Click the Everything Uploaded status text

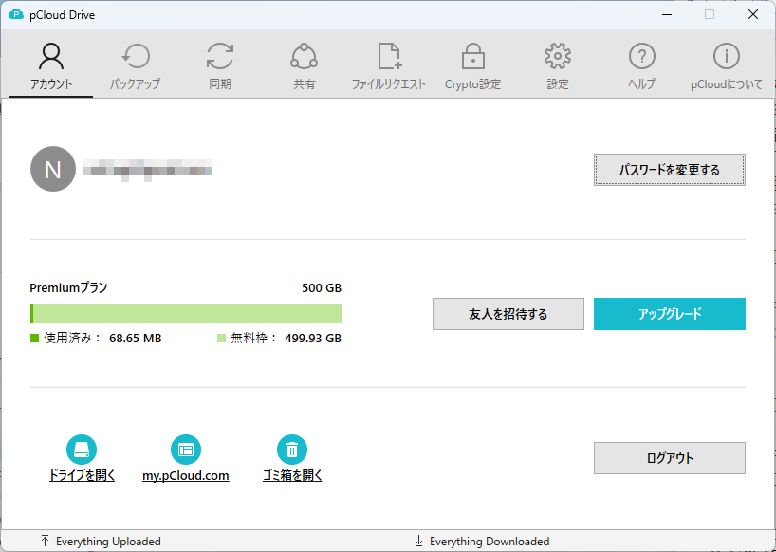pos(108,542)
